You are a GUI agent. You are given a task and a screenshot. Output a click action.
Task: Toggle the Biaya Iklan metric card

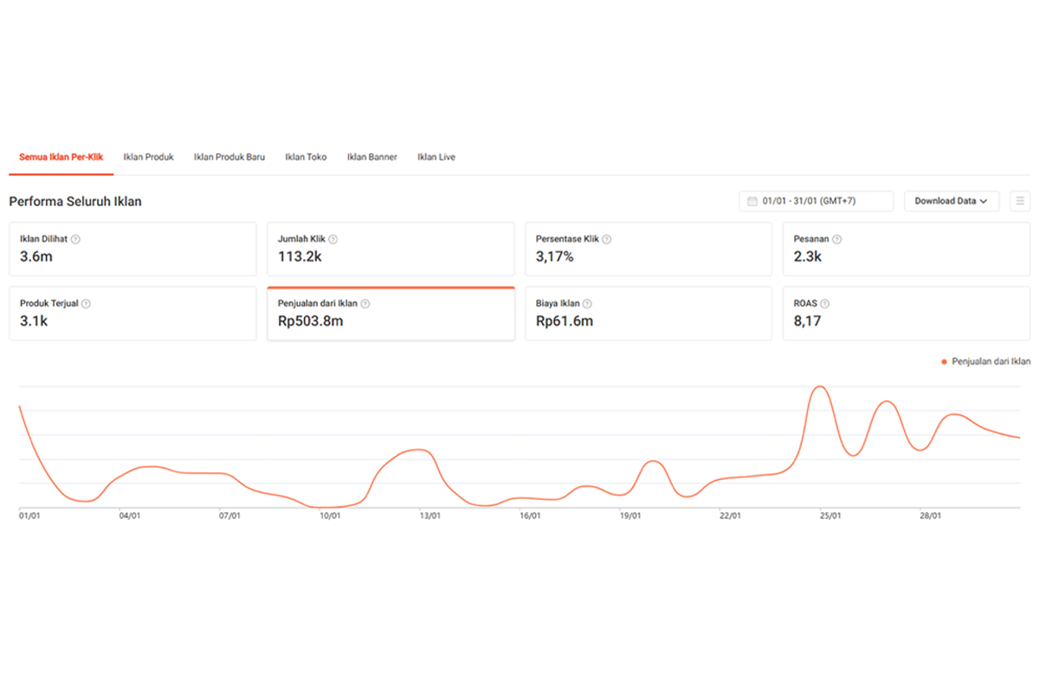click(x=649, y=314)
